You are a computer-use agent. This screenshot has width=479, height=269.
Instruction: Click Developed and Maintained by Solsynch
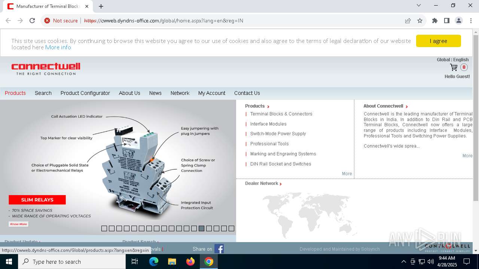(x=339, y=249)
